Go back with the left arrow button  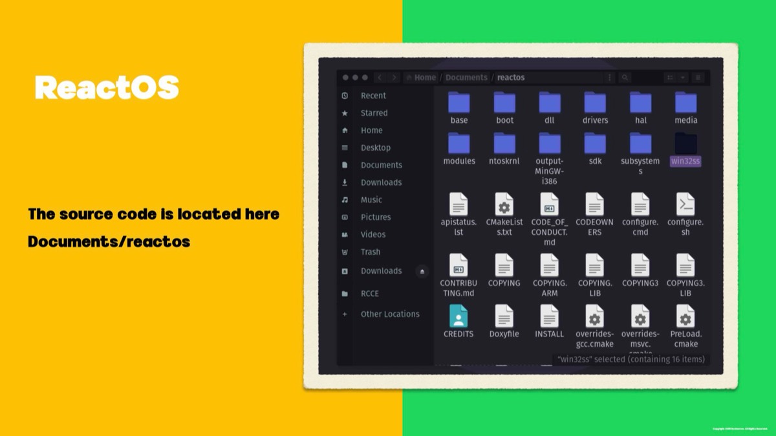point(380,78)
